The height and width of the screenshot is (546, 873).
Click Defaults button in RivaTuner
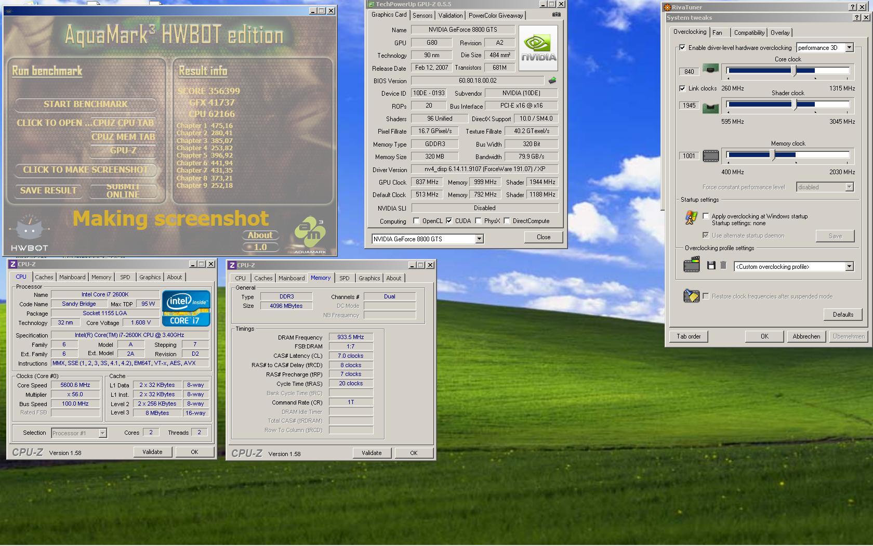click(x=843, y=315)
